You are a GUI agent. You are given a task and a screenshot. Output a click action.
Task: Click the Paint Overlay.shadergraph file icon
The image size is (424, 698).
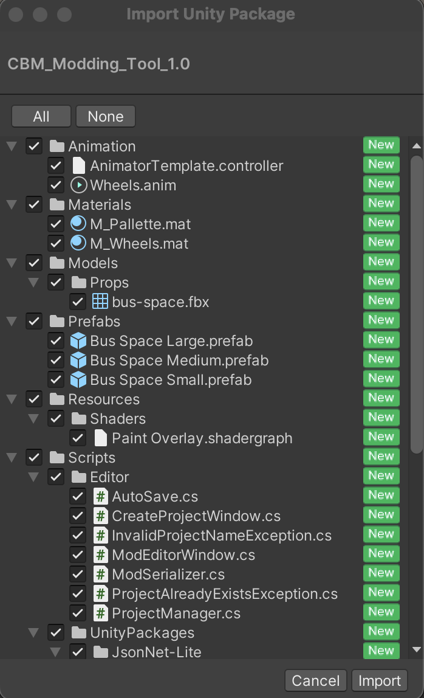[101, 438]
